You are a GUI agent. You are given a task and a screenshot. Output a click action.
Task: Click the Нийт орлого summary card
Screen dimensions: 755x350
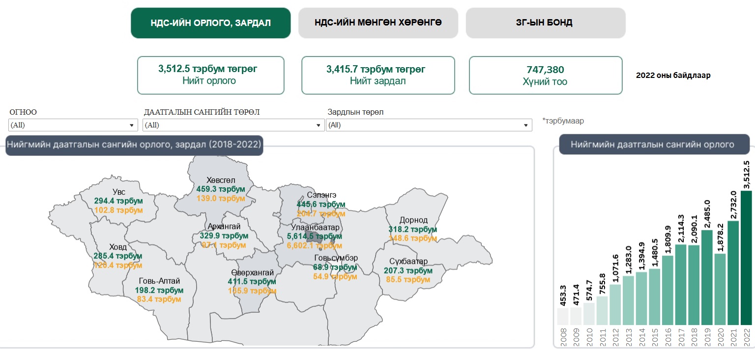[210, 75]
